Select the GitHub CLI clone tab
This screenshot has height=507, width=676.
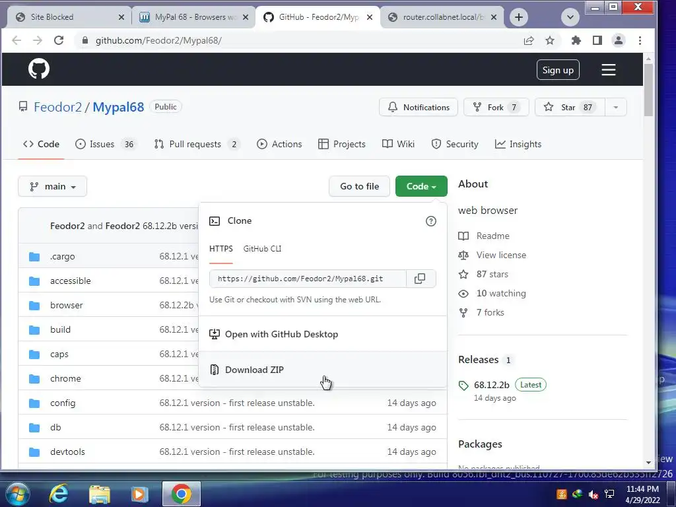pyautogui.click(x=262, y=249)
